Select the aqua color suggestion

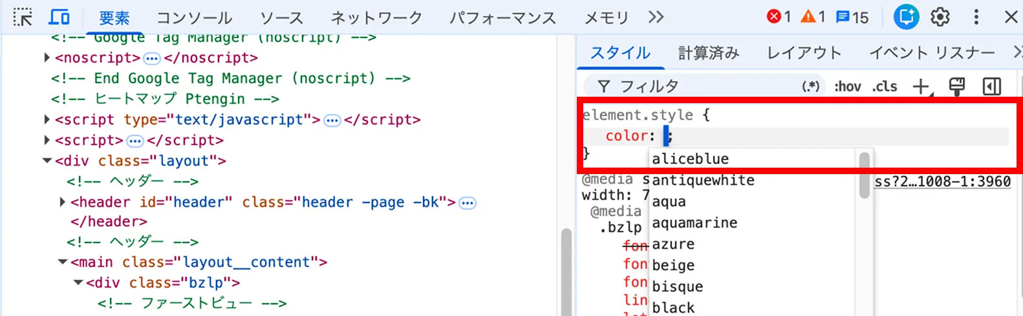[x=753, y=201]
